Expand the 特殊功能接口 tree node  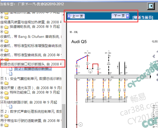pos(2,93)
